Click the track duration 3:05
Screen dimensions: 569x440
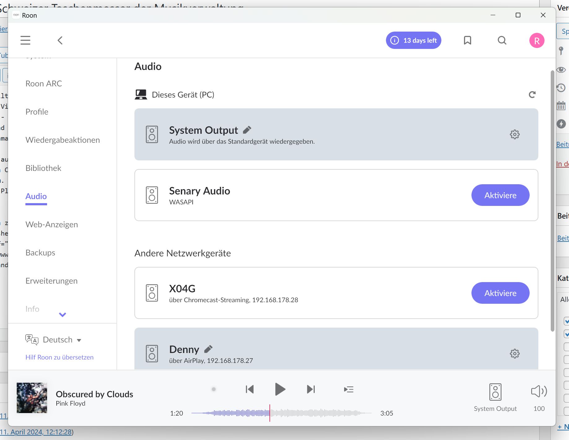pos(387,413)
